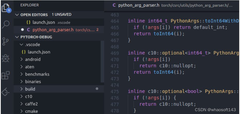Click the EXPLORER panel title
The height and width of the screenshot is (114, 240).
[30, 5]
